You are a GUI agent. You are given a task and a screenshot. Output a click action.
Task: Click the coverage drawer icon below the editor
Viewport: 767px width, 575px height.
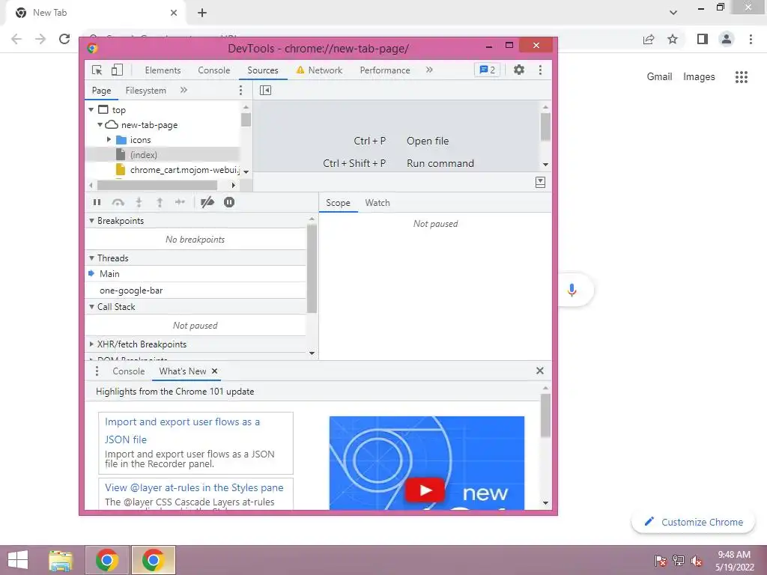540,183
